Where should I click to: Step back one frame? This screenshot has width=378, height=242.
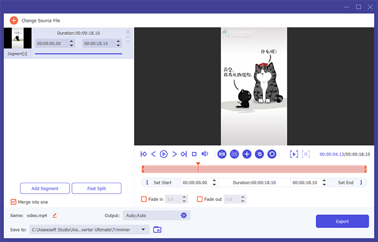(153, 154)
